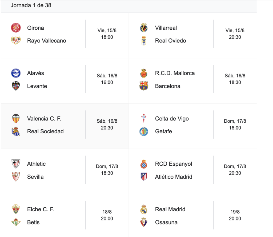Image resolution: width=273 pixels, height=237 pixels.
Task: Click the Elche C. F. 18/8 match date
Action: pyautogui.click(x=107, y=212)
